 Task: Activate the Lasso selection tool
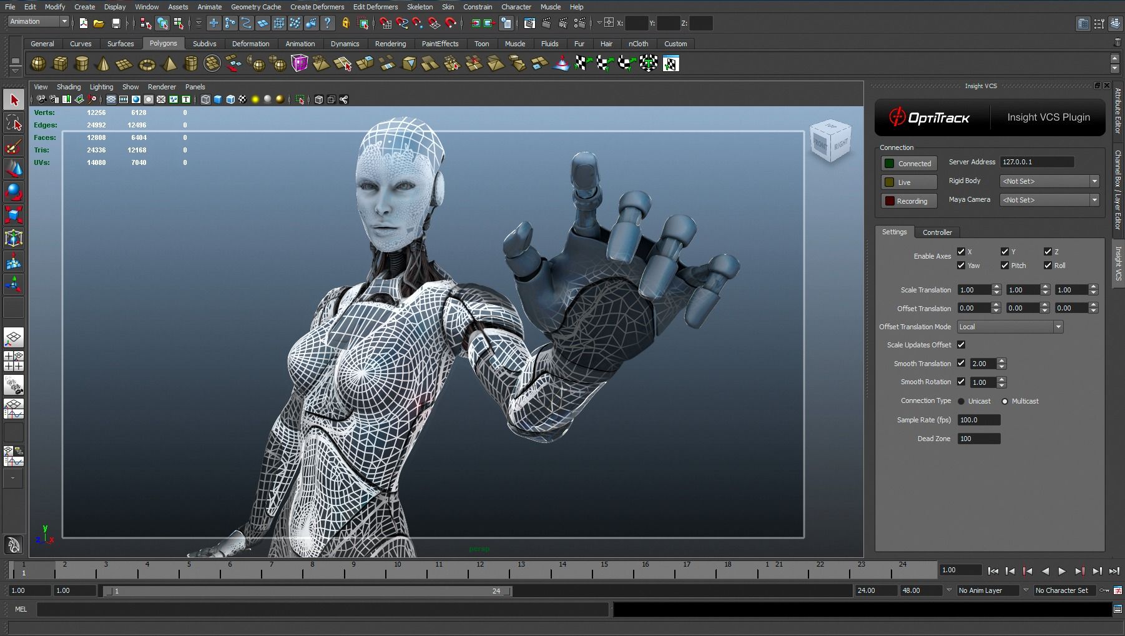coord(14,123)
